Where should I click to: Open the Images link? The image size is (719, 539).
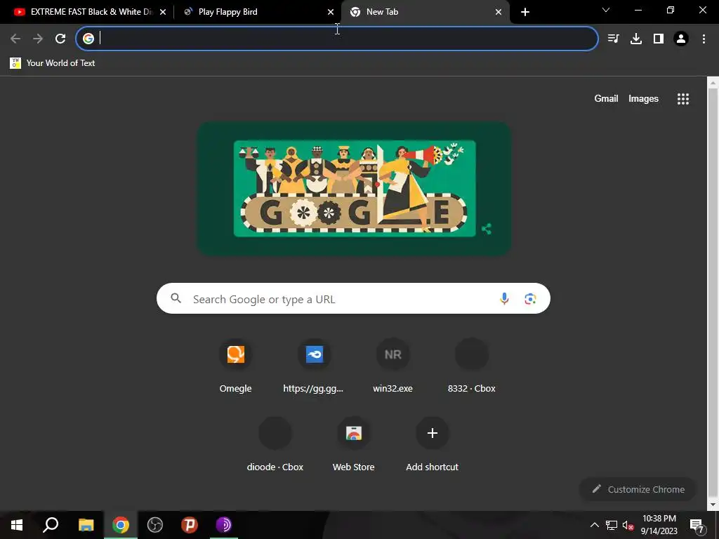(x=643, y=98)
